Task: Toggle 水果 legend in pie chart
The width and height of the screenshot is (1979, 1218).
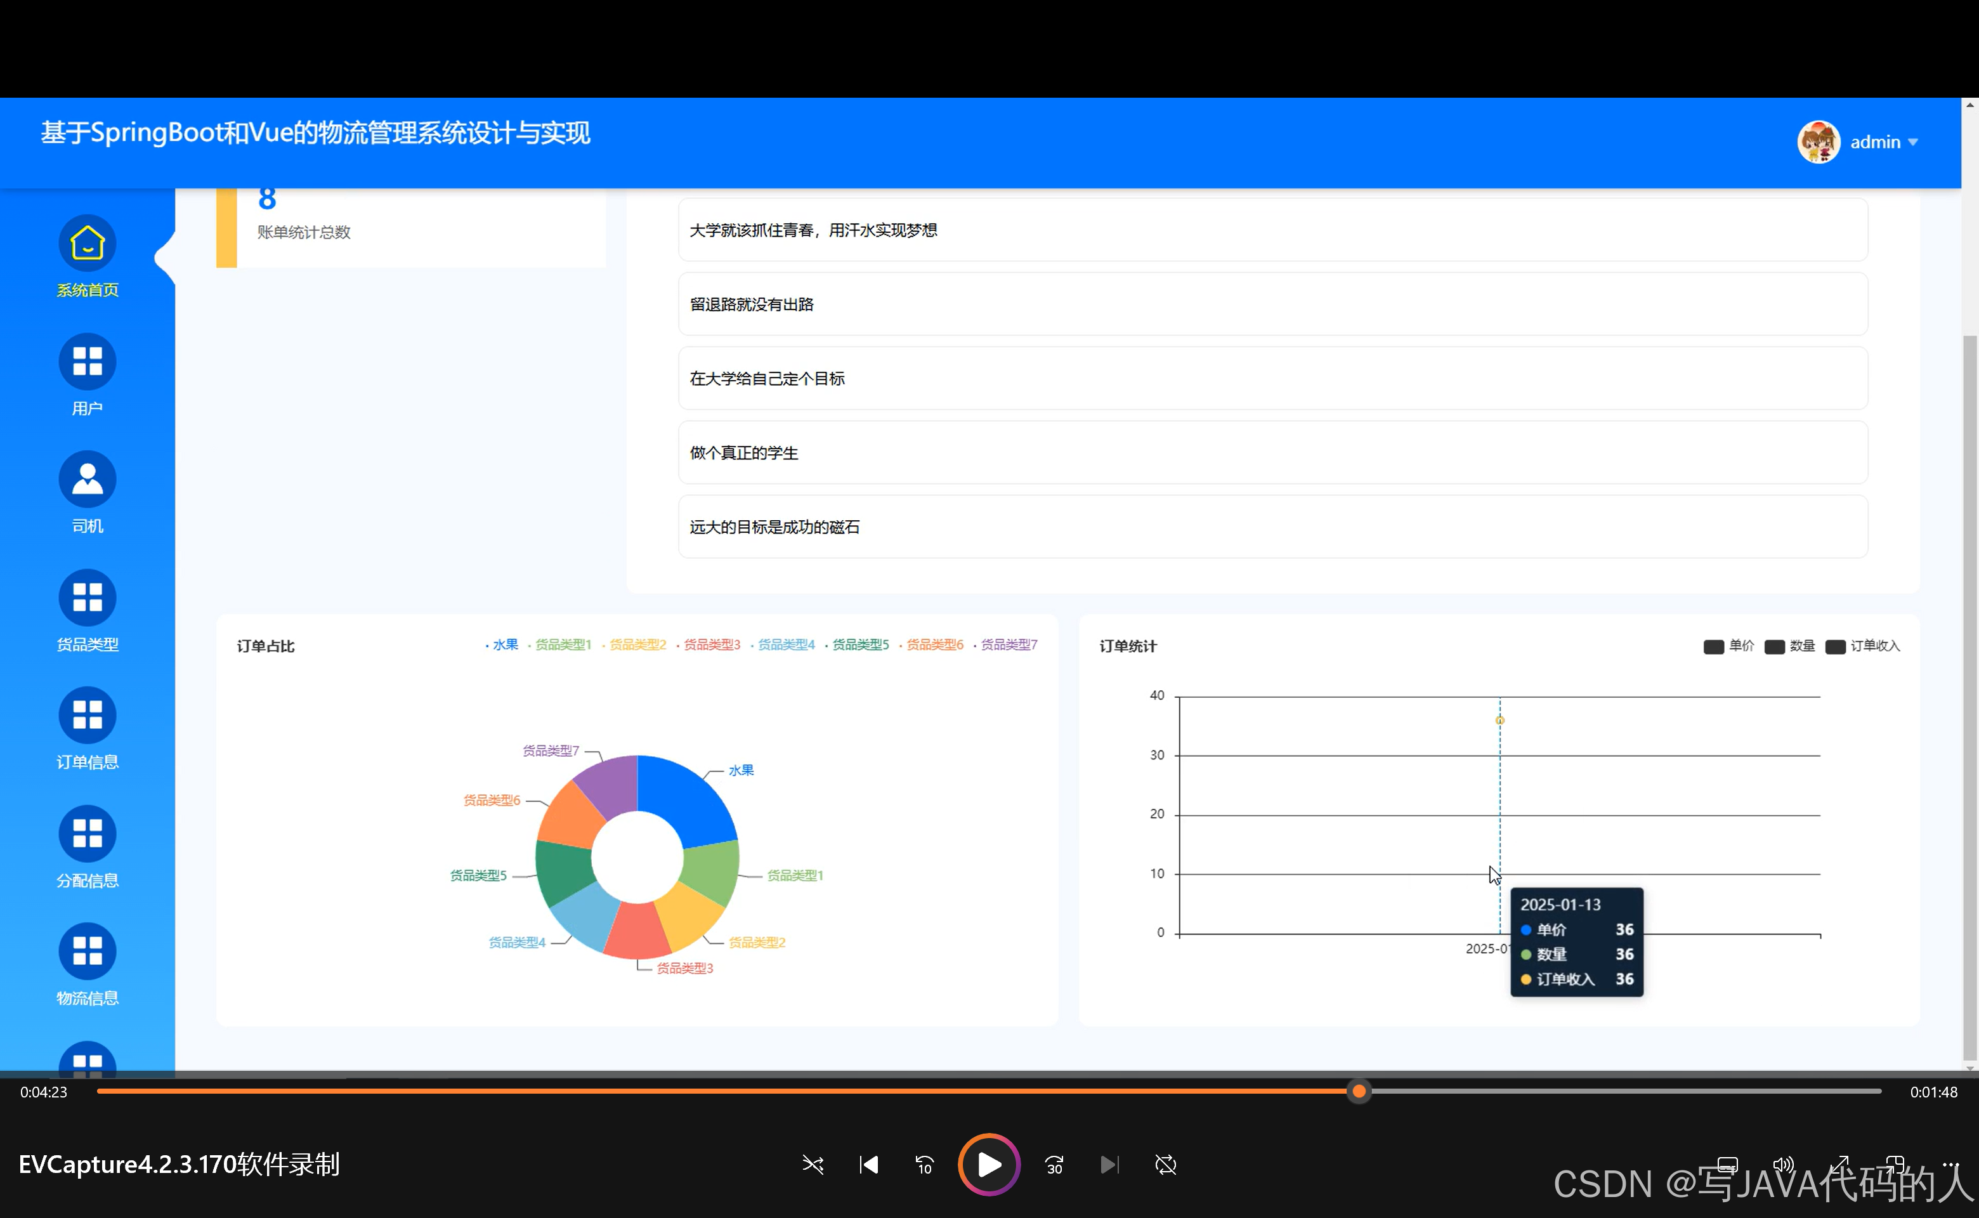Action: (x=501, y=645)
